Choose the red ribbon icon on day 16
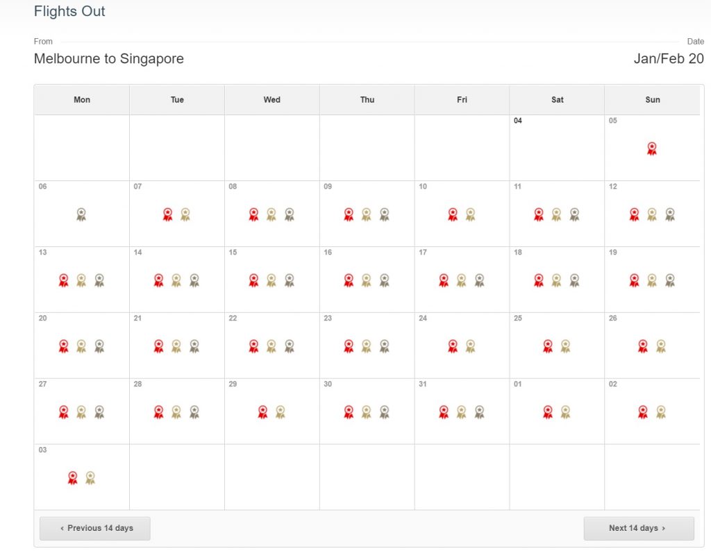The height and width of the screenshot is (551, 711). 349,280
